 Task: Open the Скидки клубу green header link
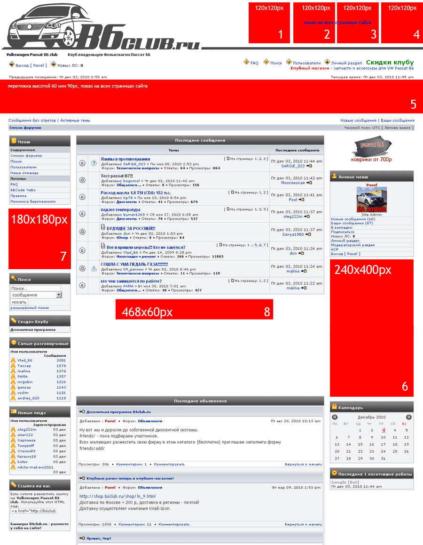point(390,62)
